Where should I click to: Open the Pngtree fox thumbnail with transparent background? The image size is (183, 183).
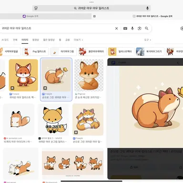tap(89, 75)
